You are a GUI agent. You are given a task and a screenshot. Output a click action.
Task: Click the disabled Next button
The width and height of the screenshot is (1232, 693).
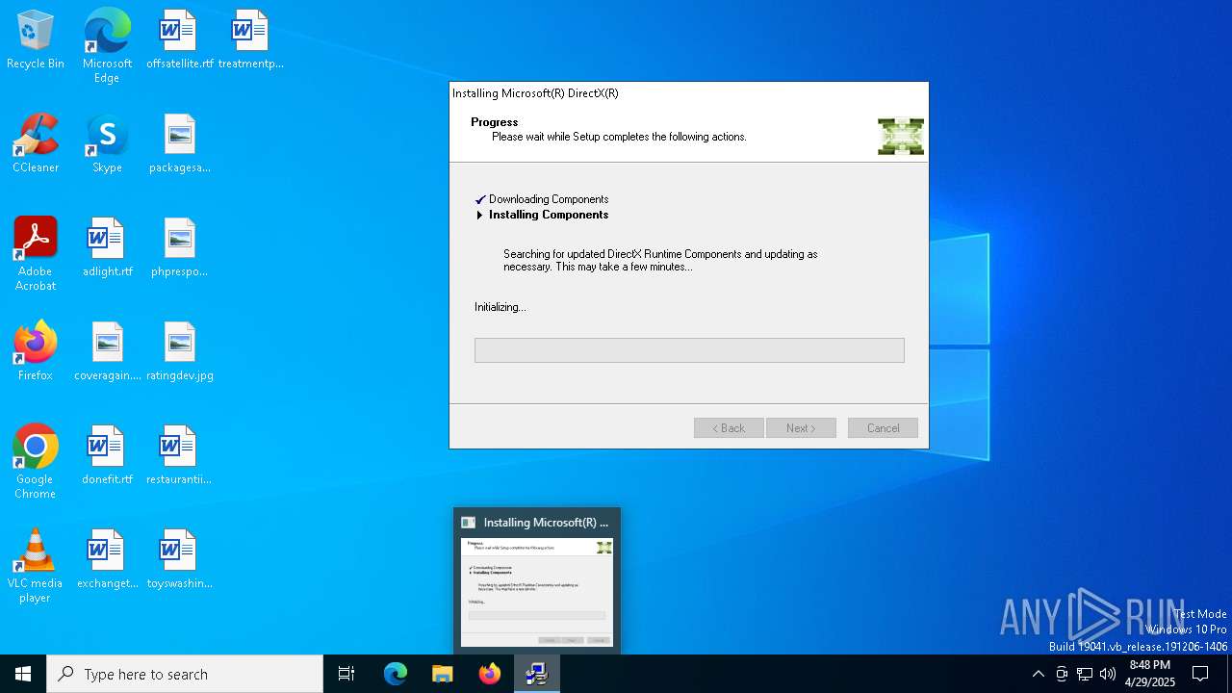pyautogui.click(x=801, y=428)
